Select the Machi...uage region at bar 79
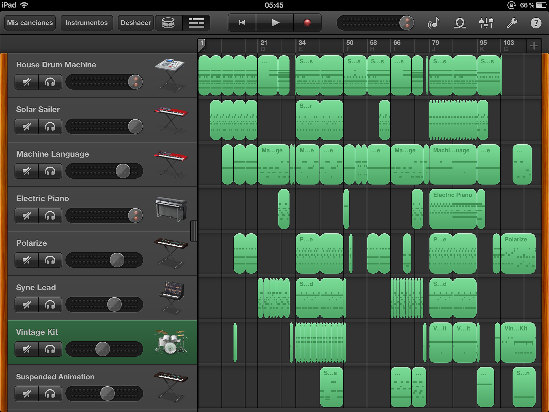The width and height of the screenshot is (549, 412). 453,164
